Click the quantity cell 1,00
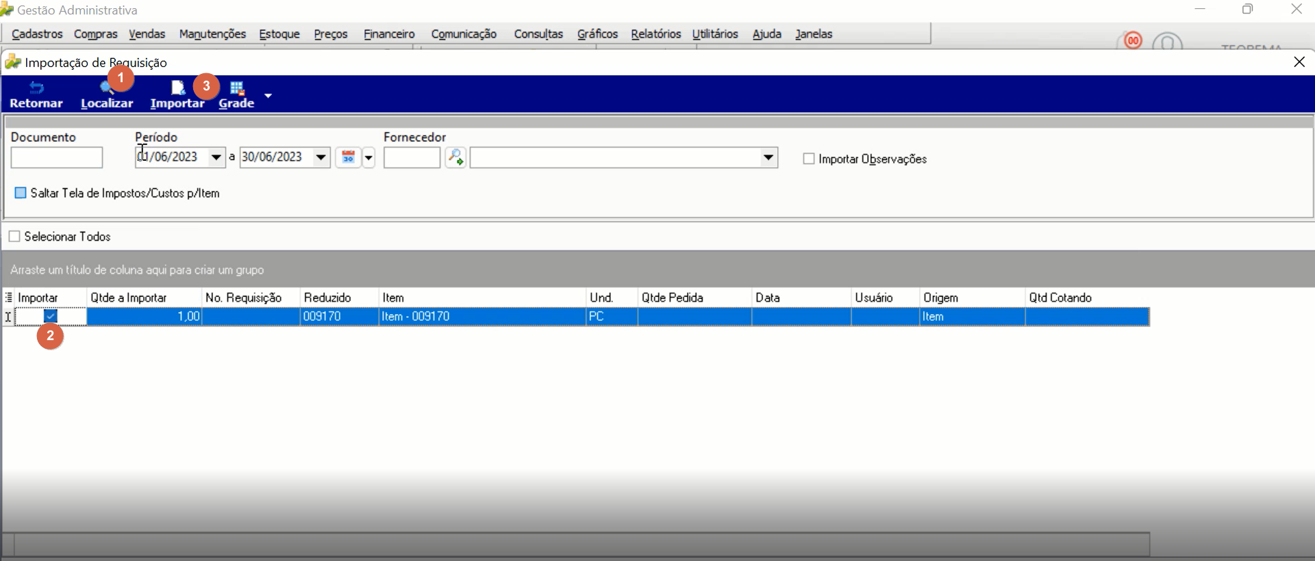 [145, 317]
